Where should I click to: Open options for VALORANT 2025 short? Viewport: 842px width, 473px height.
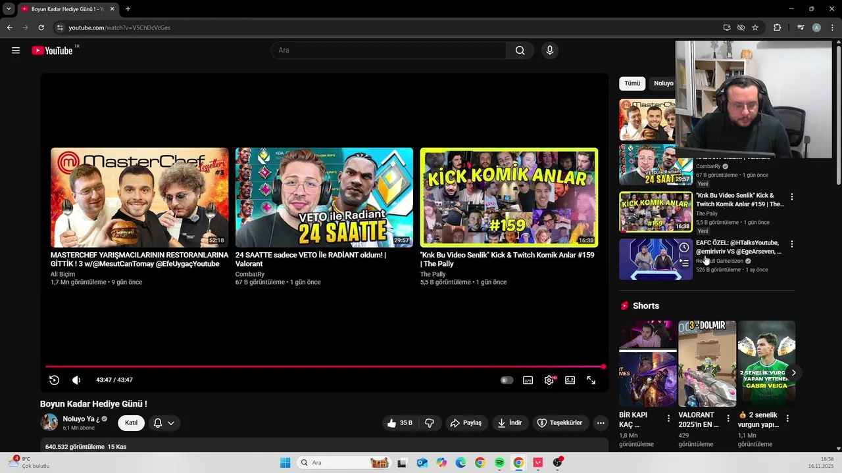[x=728, y=418]
